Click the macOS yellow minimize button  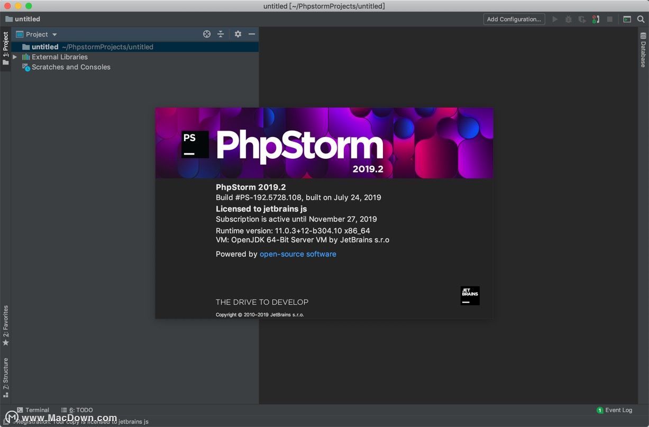tap(18, 6)
